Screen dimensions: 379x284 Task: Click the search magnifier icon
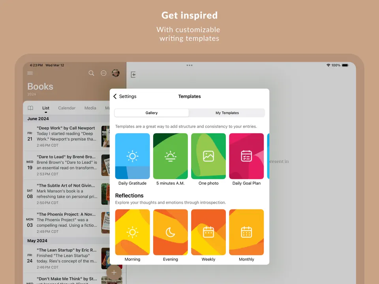click(91, 73)
